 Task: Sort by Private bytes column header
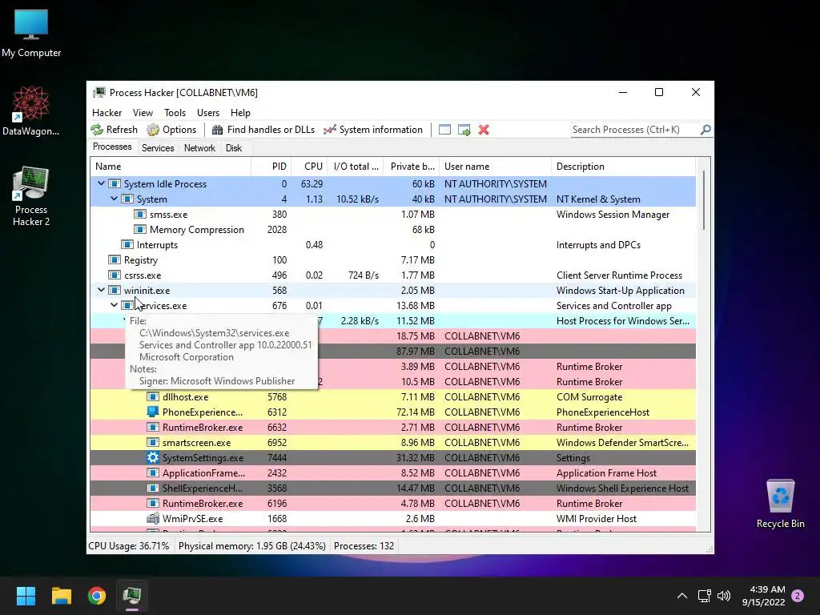tap(411, 167)
